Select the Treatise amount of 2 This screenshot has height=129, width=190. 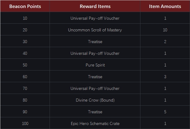click(165, 42)
